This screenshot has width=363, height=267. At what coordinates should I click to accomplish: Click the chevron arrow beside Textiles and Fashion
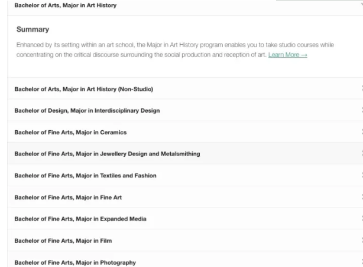click(361, 176)
